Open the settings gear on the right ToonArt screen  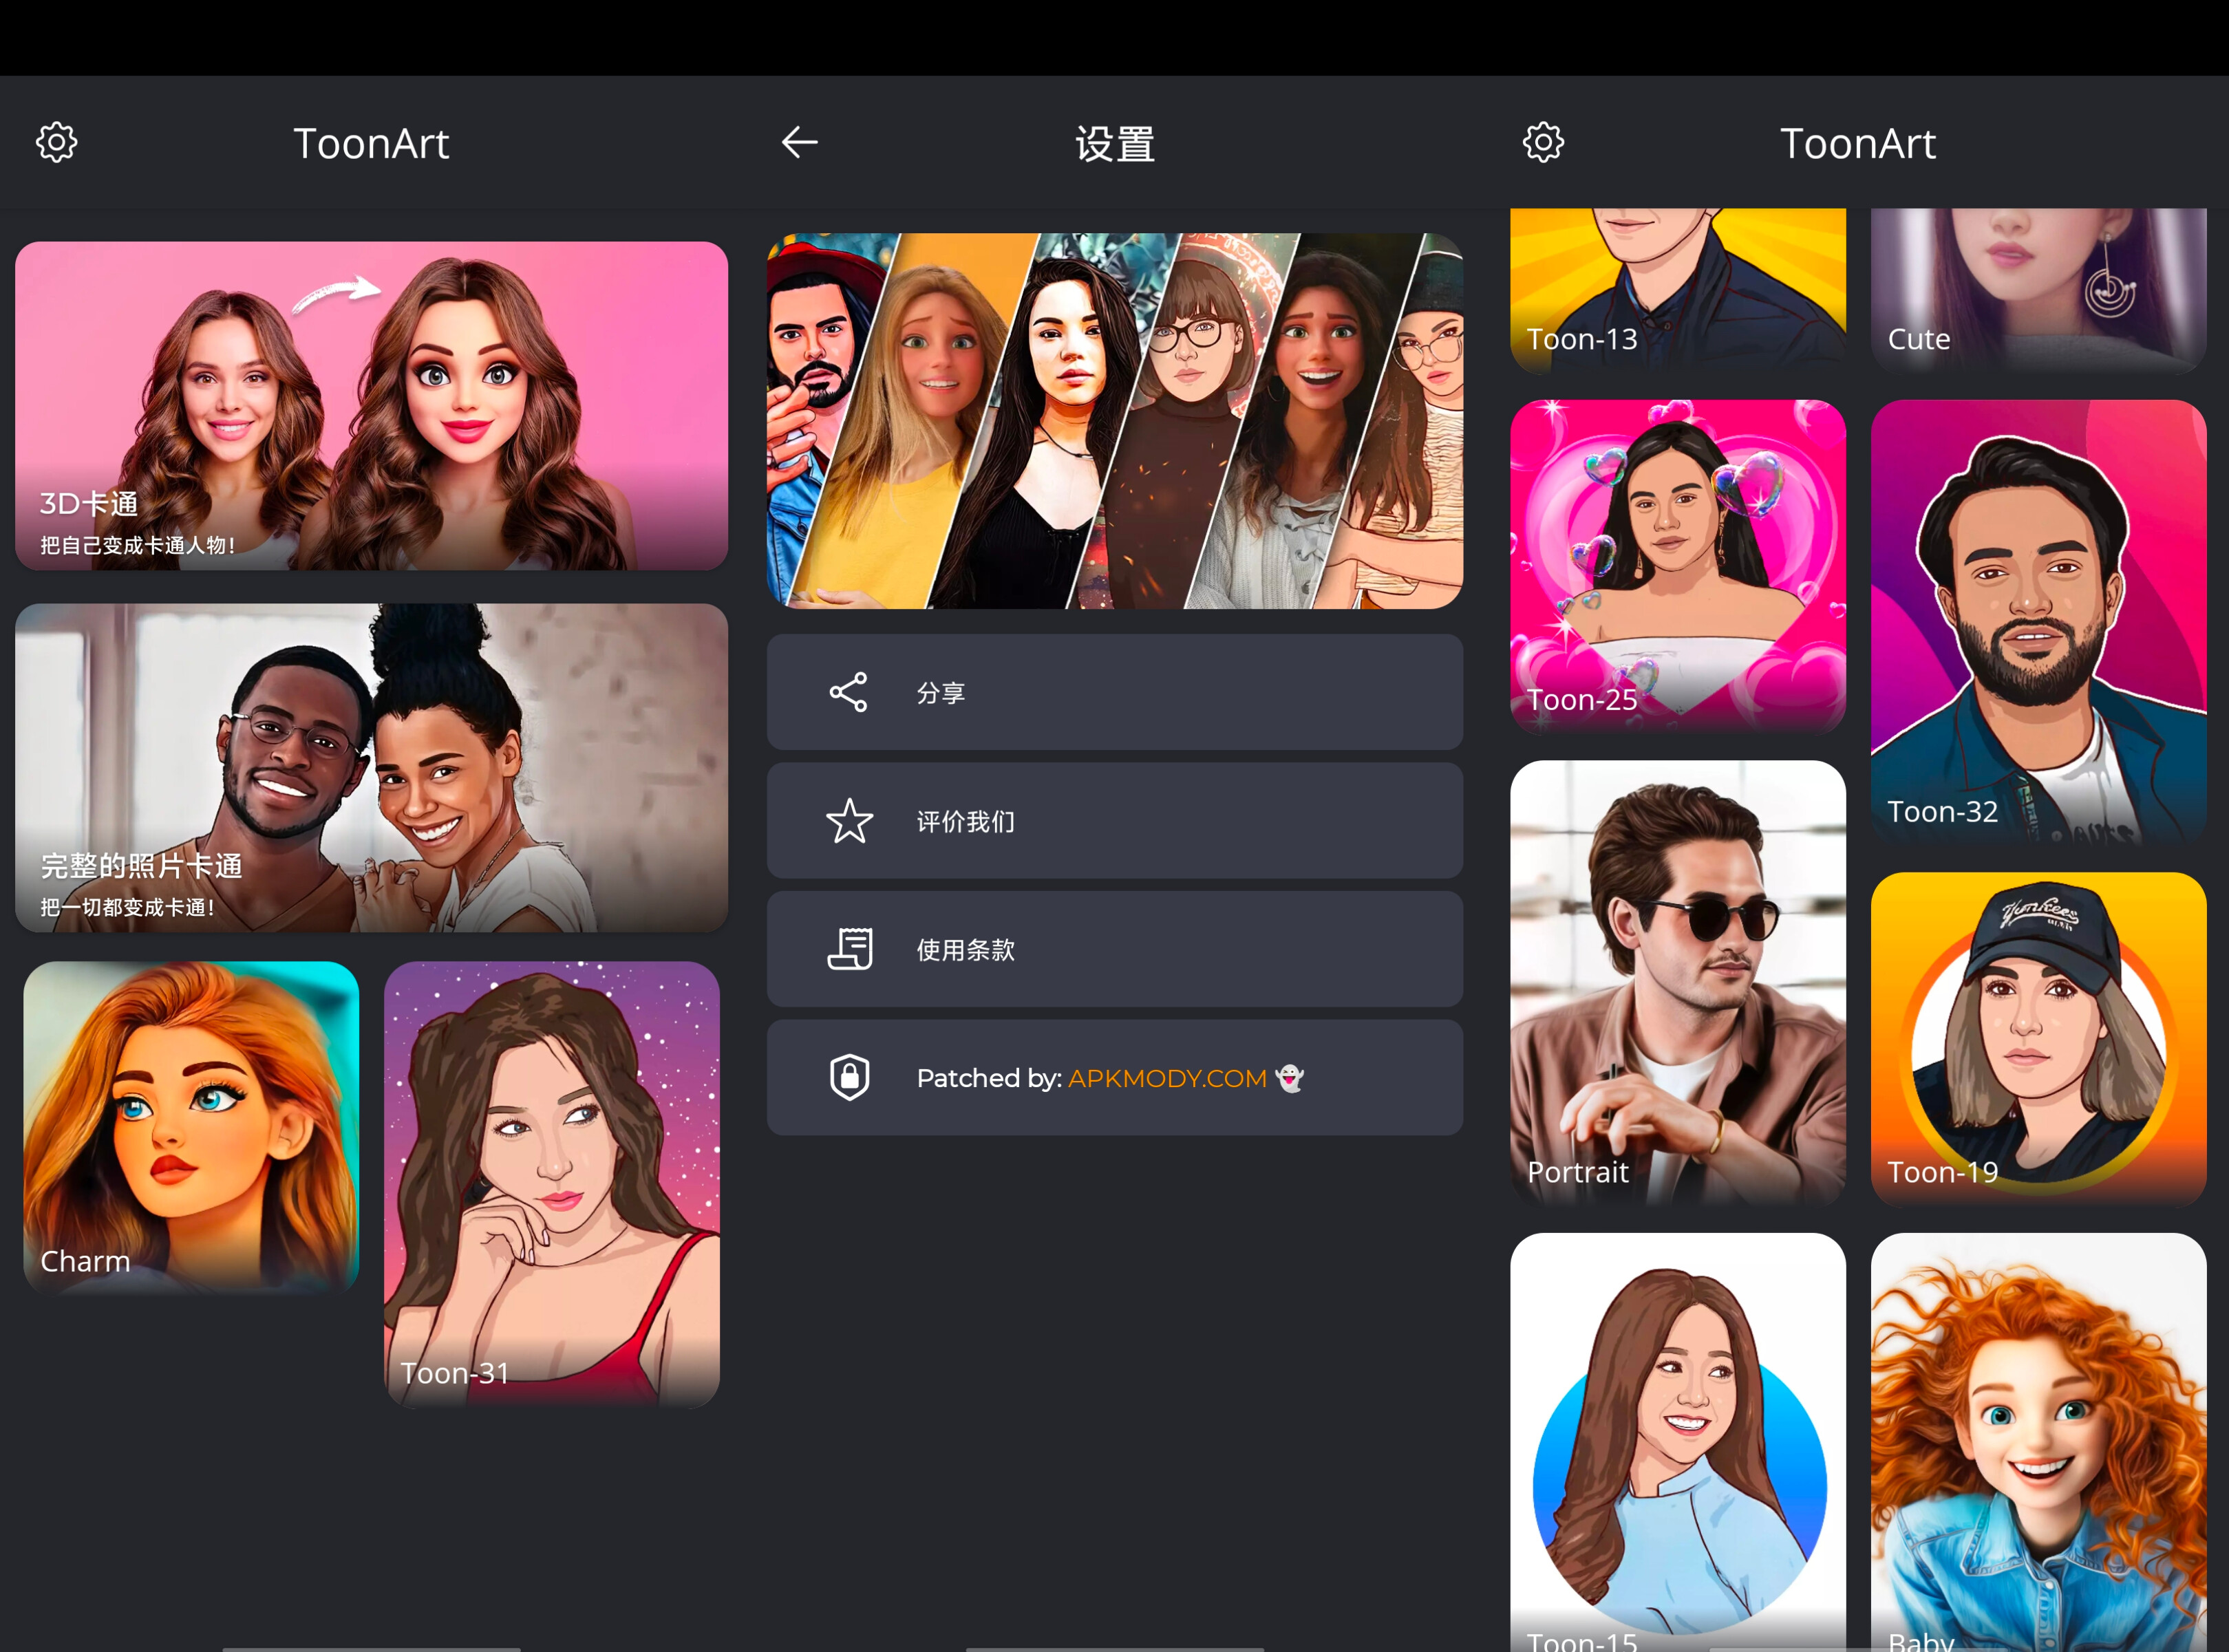point(1543,142)
